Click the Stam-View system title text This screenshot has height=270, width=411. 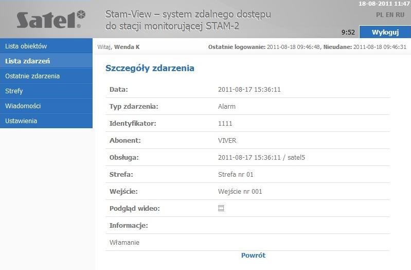pyautogui.click(x=188, y=20)
